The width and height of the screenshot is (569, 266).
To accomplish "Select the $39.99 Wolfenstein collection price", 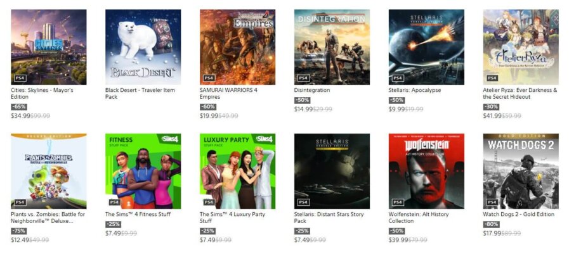I will [398, 240].
